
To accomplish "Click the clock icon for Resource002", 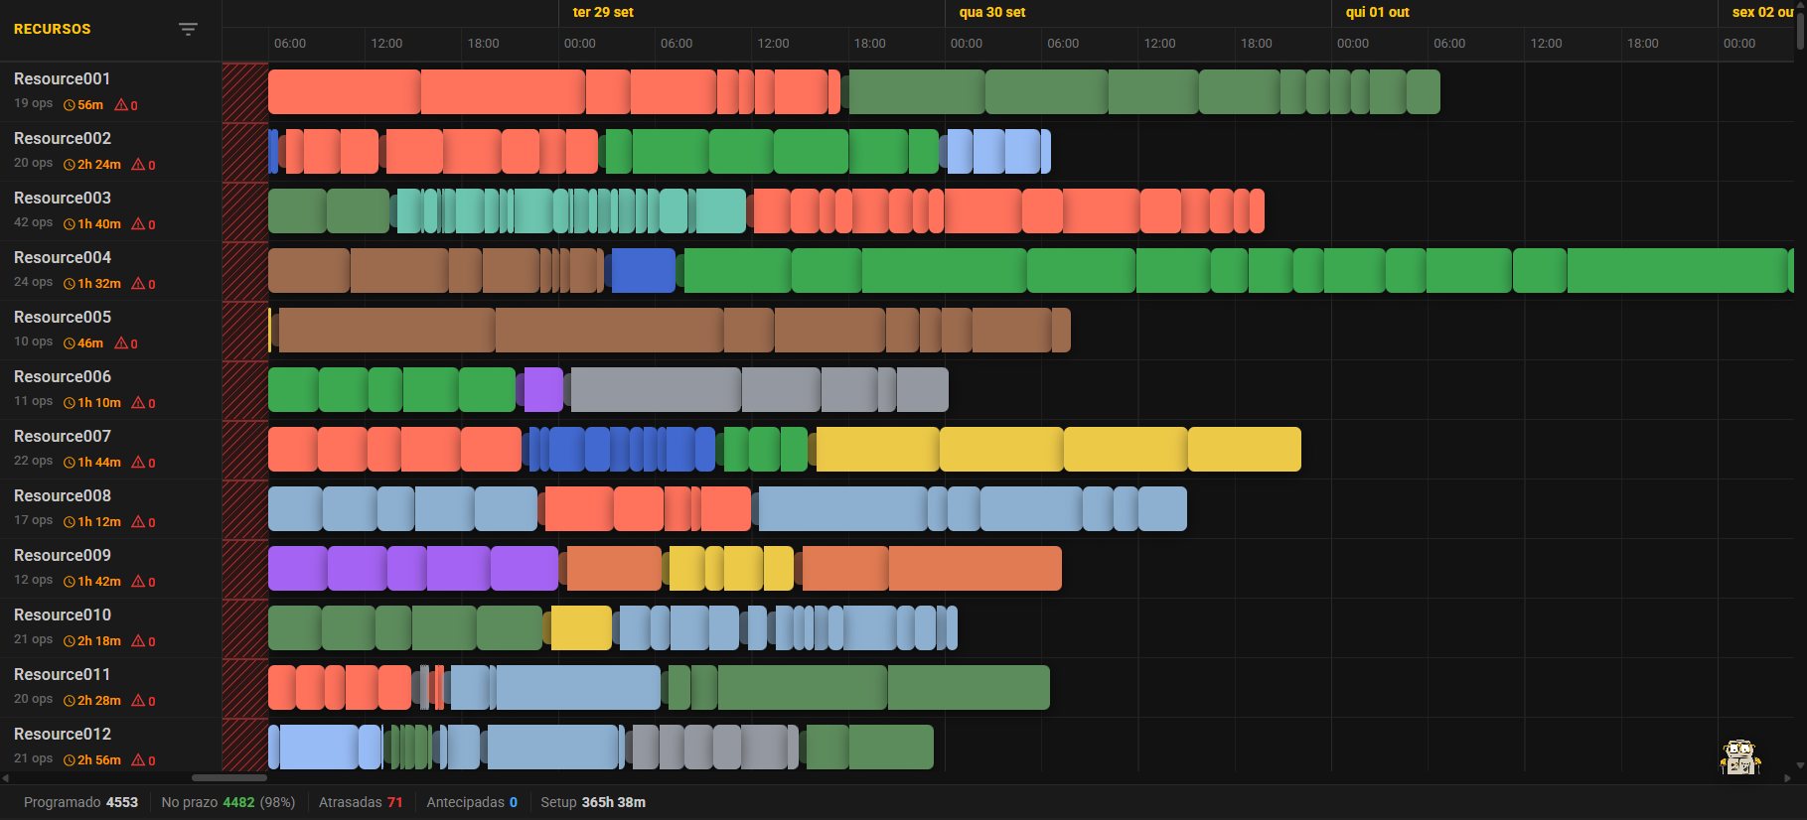I will point(70,165).
